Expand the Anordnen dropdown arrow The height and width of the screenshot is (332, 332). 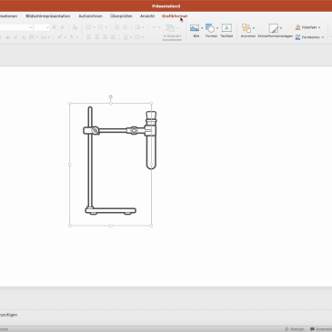[254, 28]
